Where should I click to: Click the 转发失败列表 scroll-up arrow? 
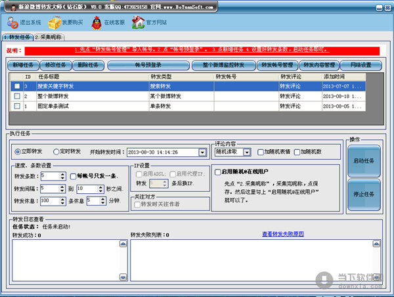[x=376, y=244]
